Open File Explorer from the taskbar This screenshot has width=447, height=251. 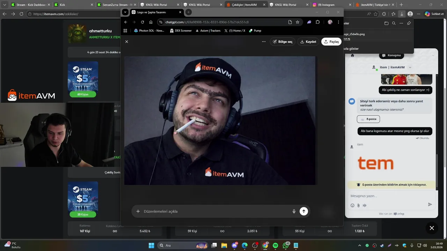[224, 245]
